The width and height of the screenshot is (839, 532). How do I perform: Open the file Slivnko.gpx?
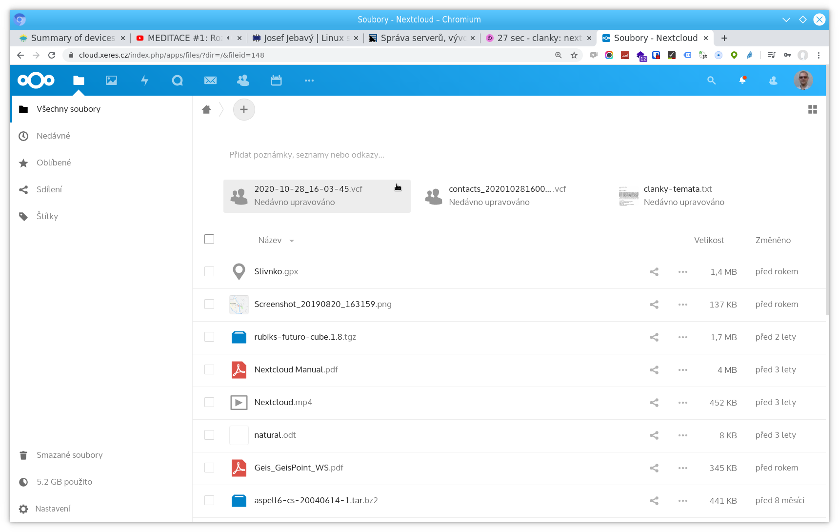[276, 271]
